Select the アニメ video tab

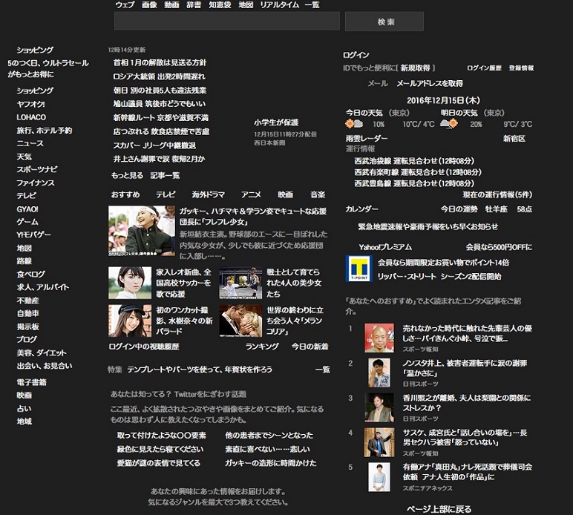(251, 194)
